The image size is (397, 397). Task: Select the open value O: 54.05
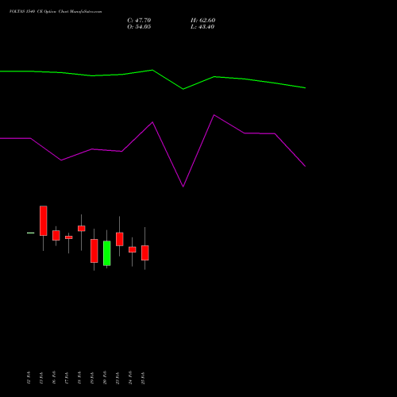pyautogui.click(x=139, y=27)
